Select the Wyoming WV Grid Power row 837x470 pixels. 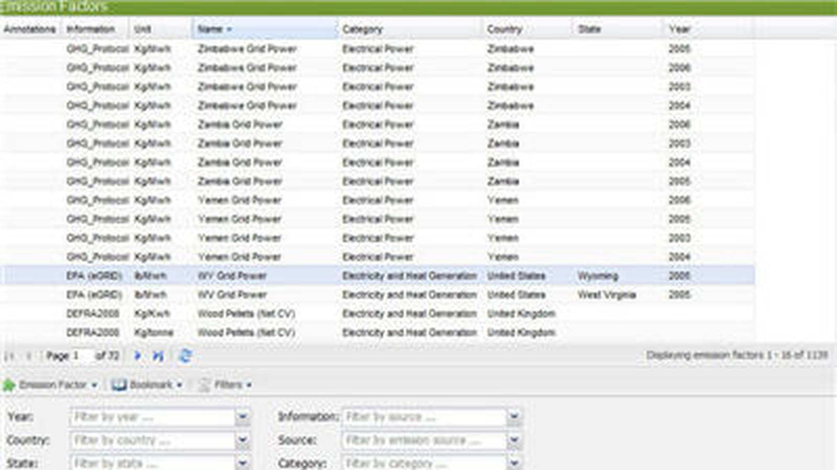click(377, 276)
